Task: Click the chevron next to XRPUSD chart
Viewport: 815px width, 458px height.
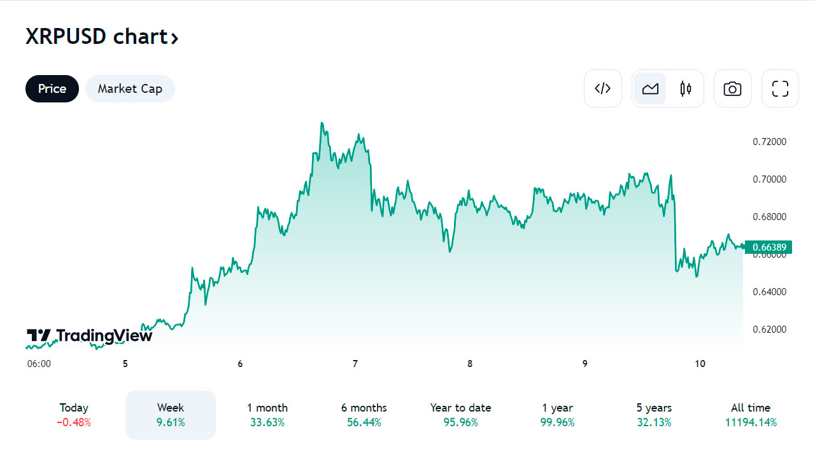Action: click(174, 38)
